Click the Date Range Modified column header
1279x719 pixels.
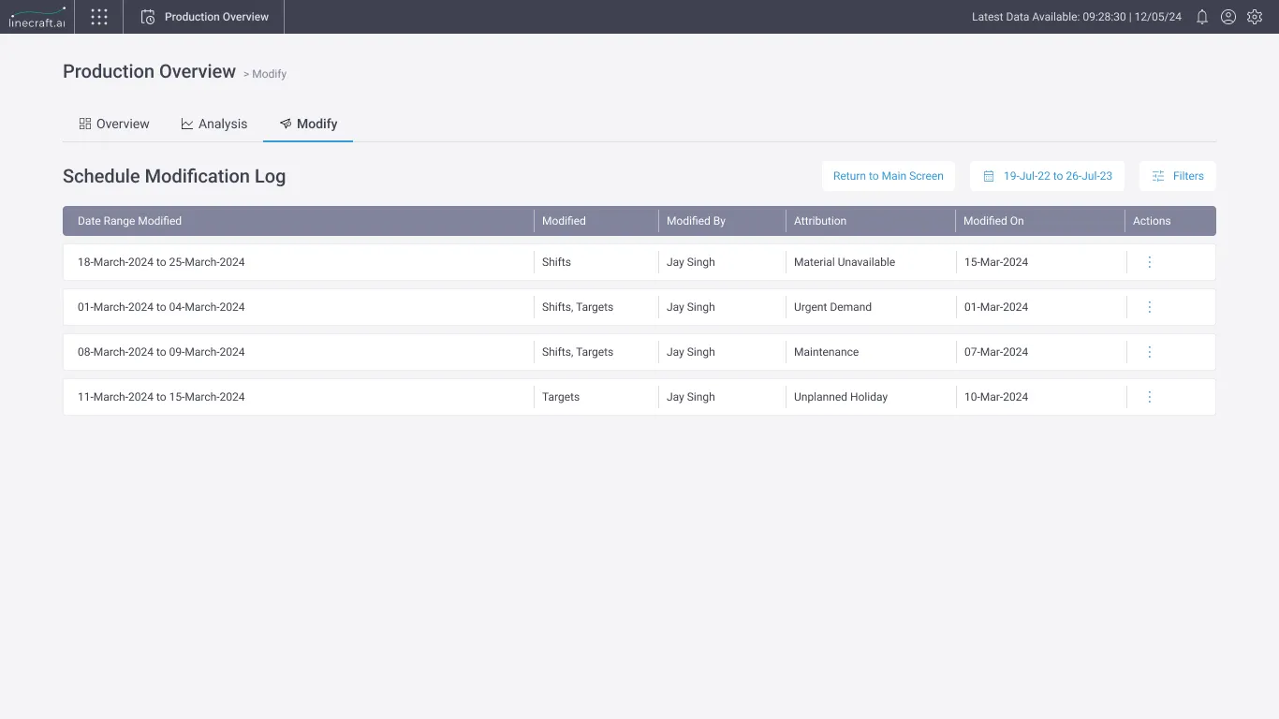pyautogui.click(x=129, y=221)
